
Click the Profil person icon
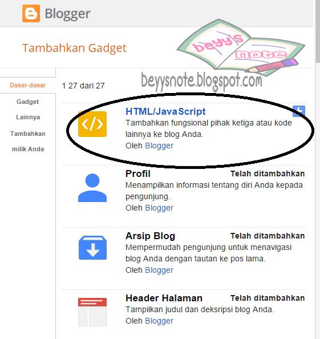click(92, 188)
